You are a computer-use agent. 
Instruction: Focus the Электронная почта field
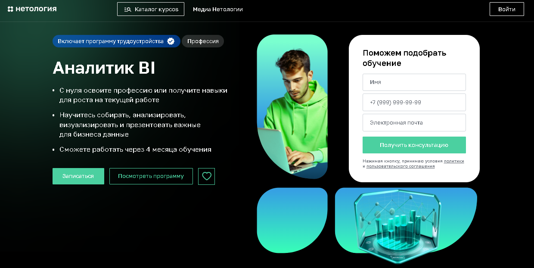[x=414, y=122]
